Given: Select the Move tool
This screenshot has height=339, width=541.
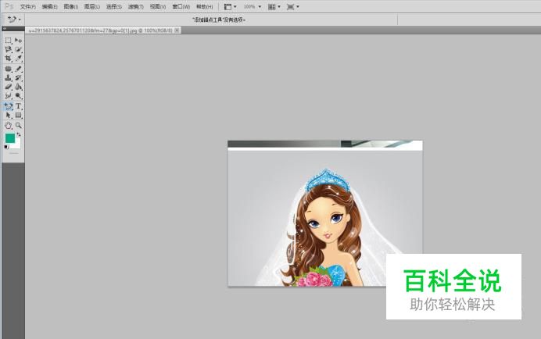Looking at the screenshot, I should (x=18, y=41).
